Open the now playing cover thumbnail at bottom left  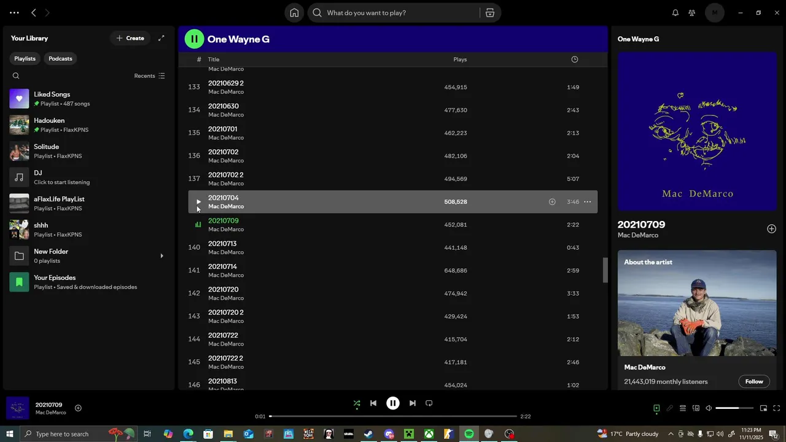coord(18,408)
